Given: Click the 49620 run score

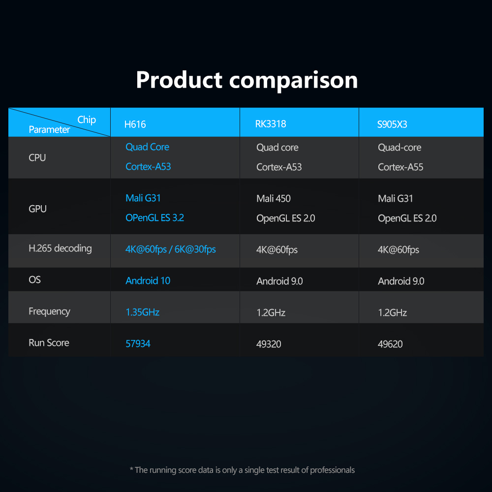Looking at the screenshot, I should click(390, 344).
